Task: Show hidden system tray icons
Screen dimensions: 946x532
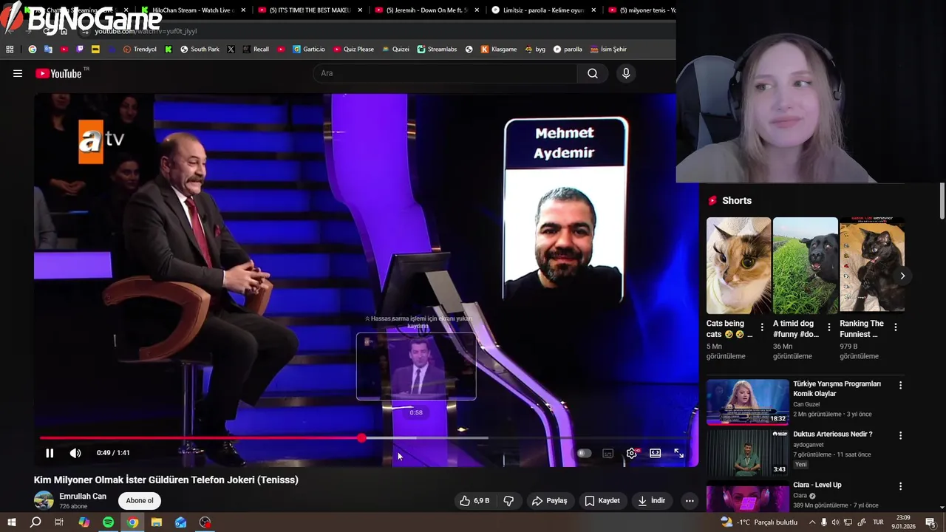Action: point(813,522)
